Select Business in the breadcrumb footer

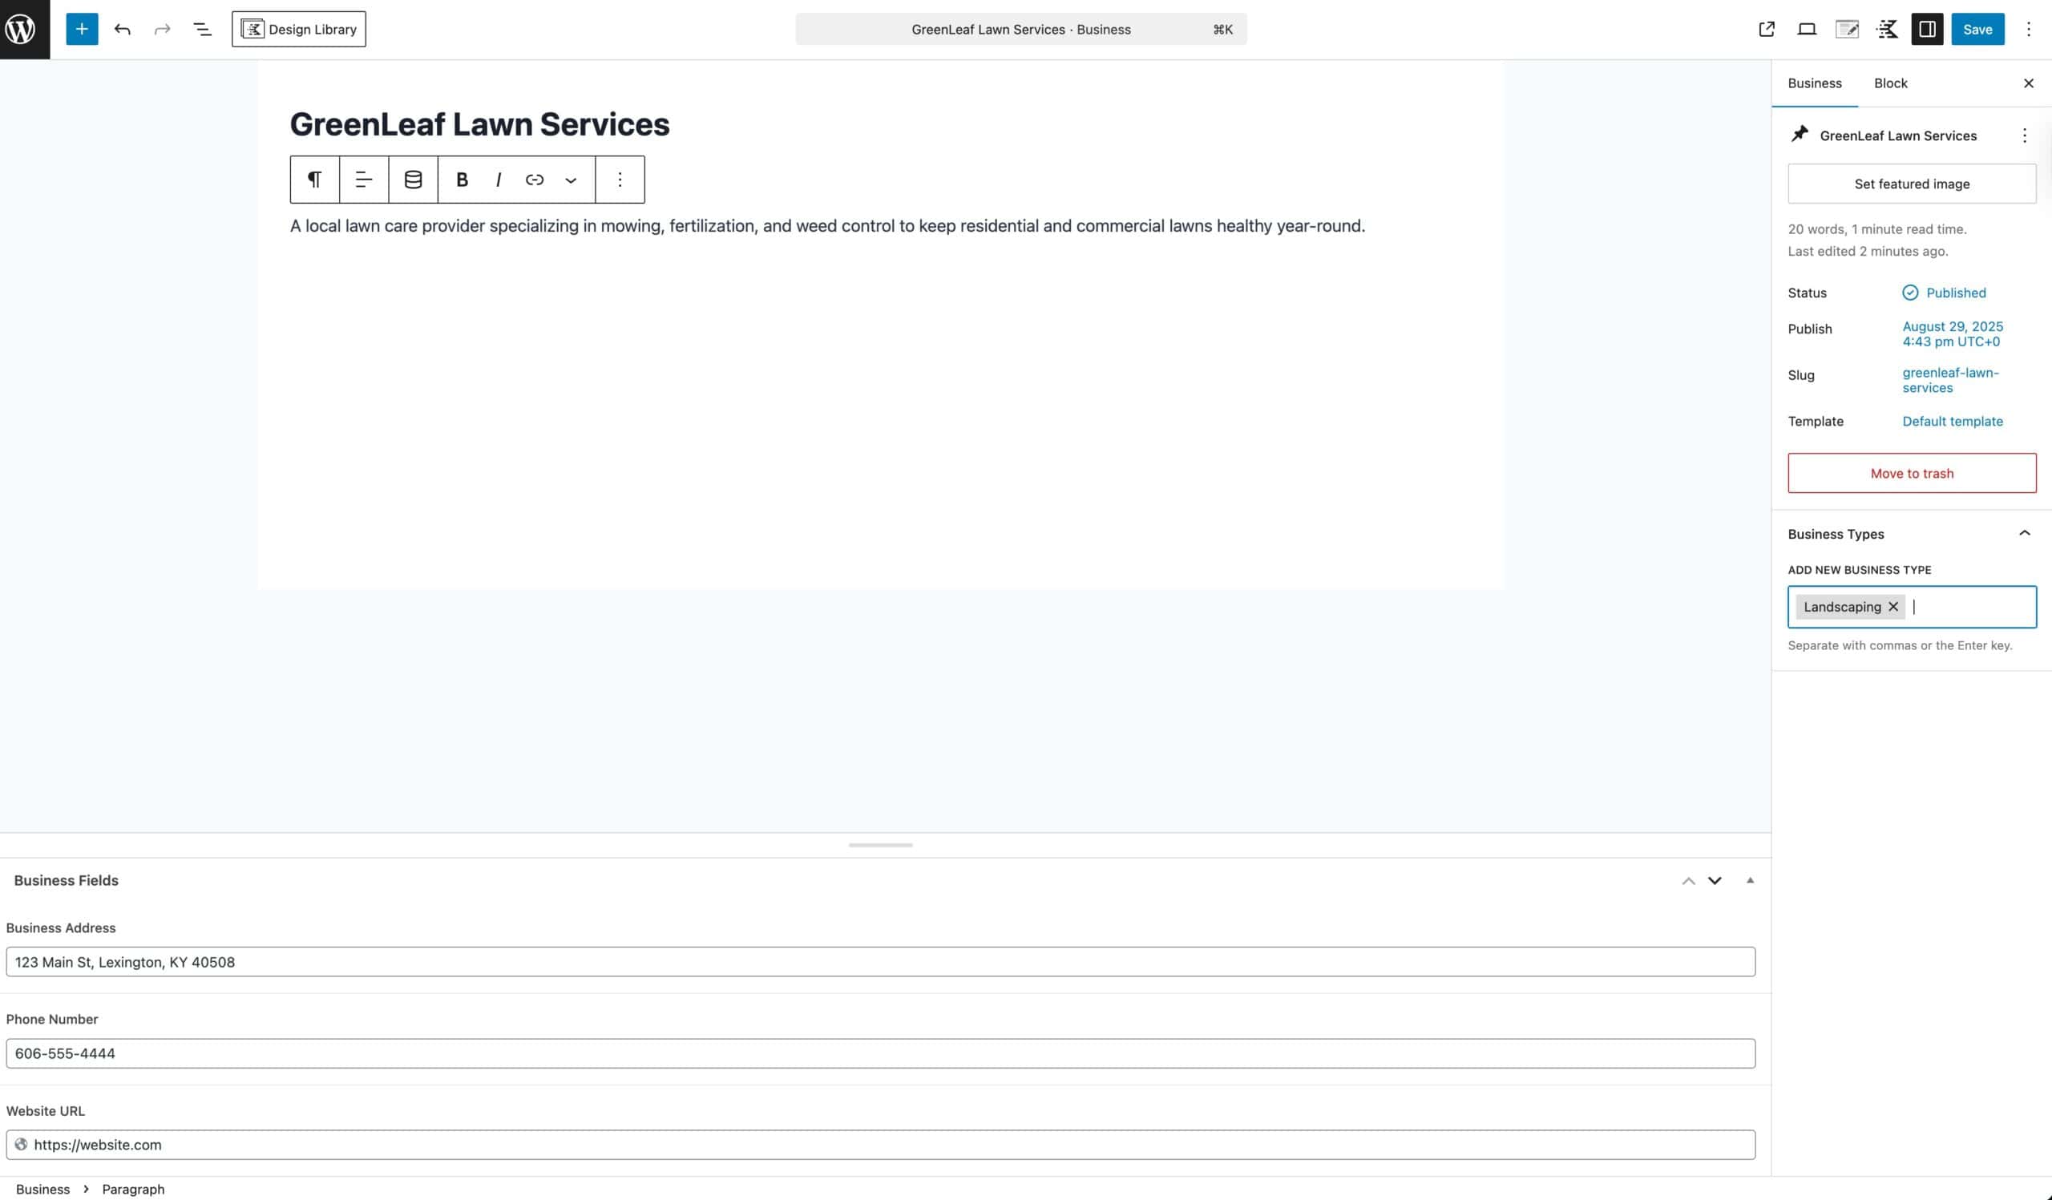(x=42, y=1189)
